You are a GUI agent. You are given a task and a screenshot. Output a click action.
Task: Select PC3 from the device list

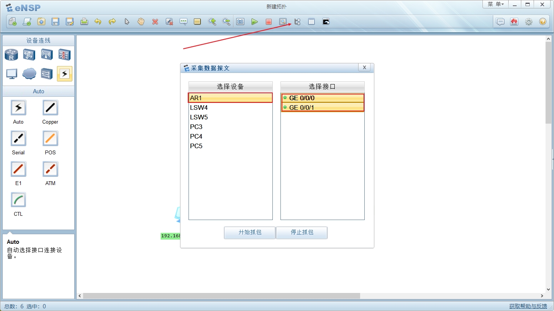(196, 127)
